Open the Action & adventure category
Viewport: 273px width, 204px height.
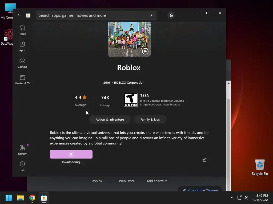(x=110, y=120)
